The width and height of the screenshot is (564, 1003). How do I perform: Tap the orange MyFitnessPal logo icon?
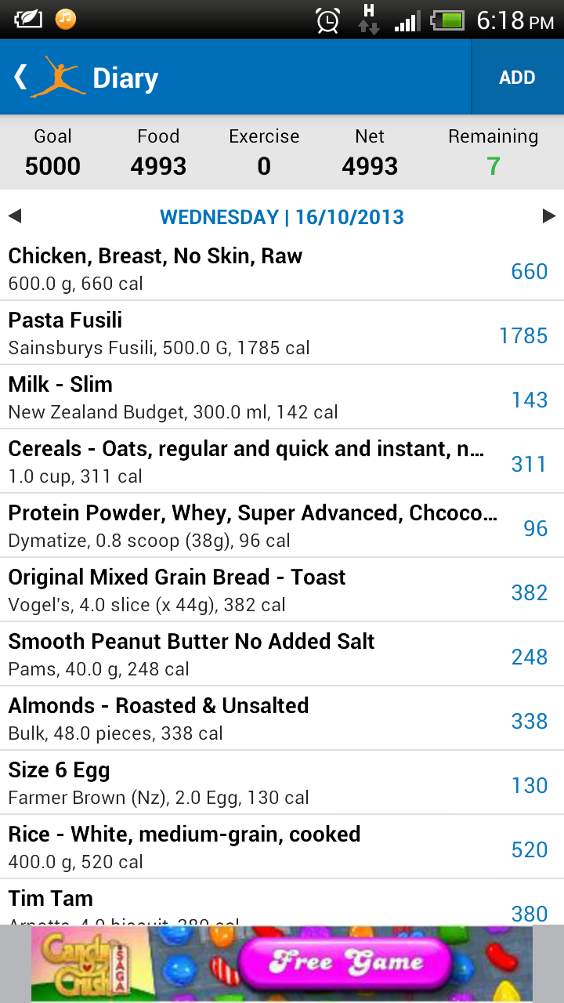tap(56, 77)
